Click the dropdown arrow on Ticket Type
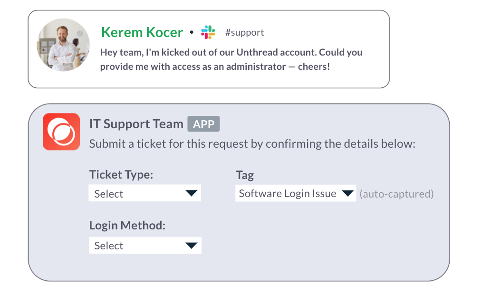The image size is (482, 294). coord(192,193)
